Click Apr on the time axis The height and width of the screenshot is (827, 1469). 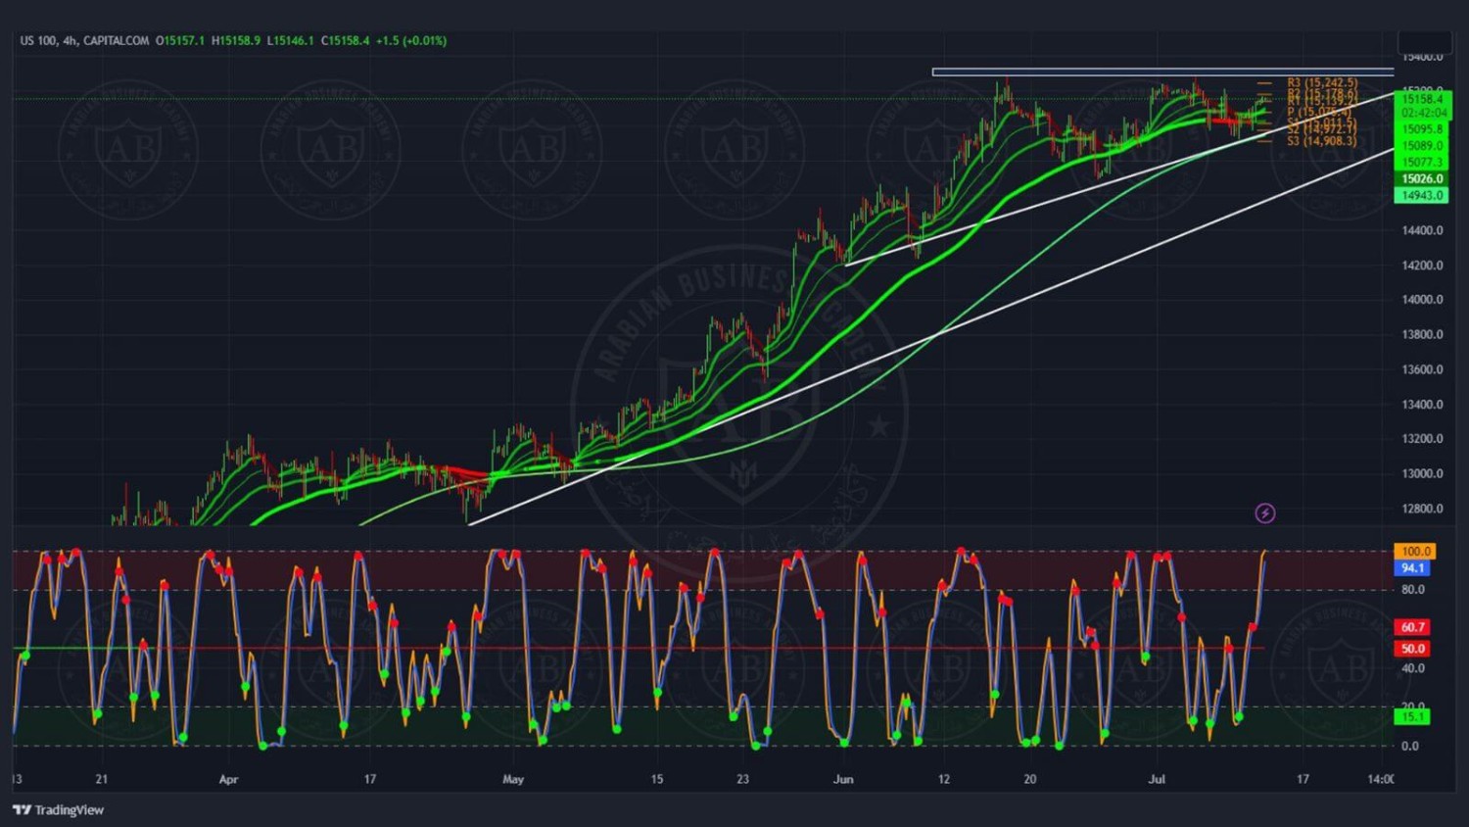click(x=228, y=780)
